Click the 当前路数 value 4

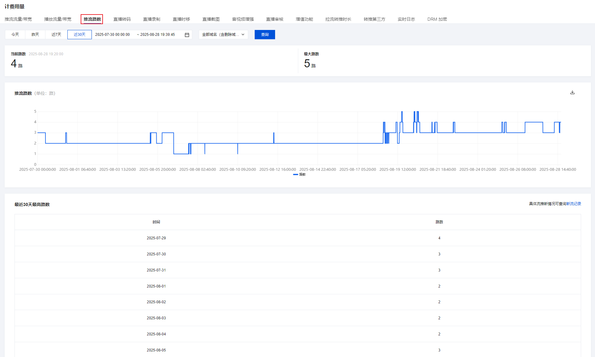(x=14, y=64)
